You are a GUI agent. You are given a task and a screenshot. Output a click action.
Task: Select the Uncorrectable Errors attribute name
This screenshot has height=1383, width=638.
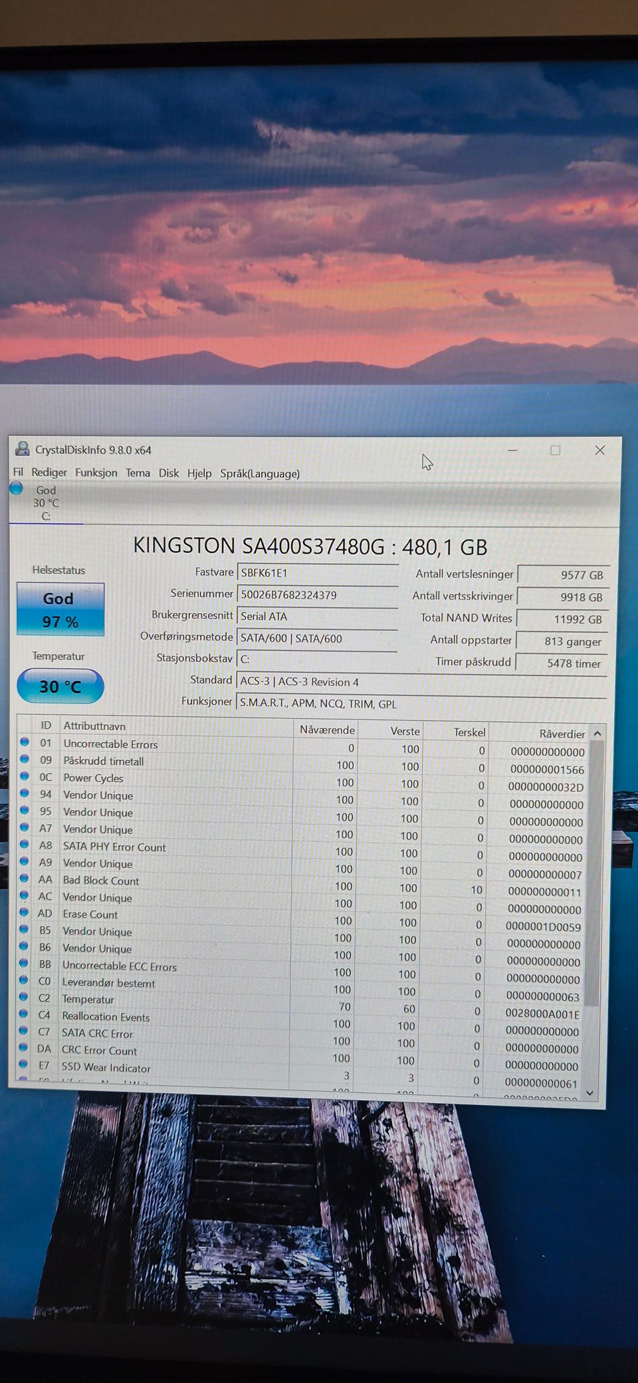coord(110,744)
